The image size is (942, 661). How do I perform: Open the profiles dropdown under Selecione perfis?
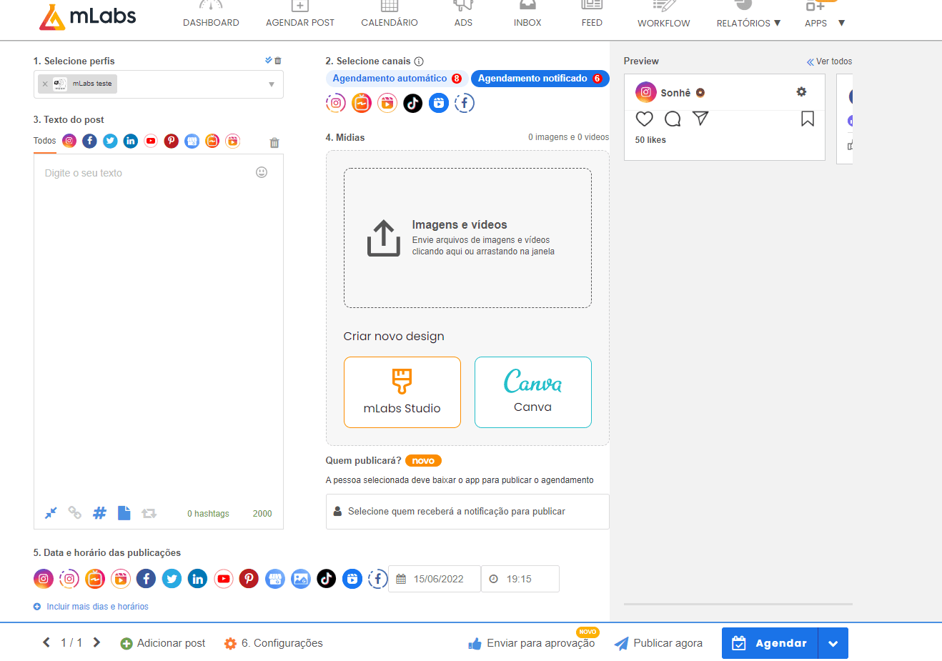coord(272,84)
